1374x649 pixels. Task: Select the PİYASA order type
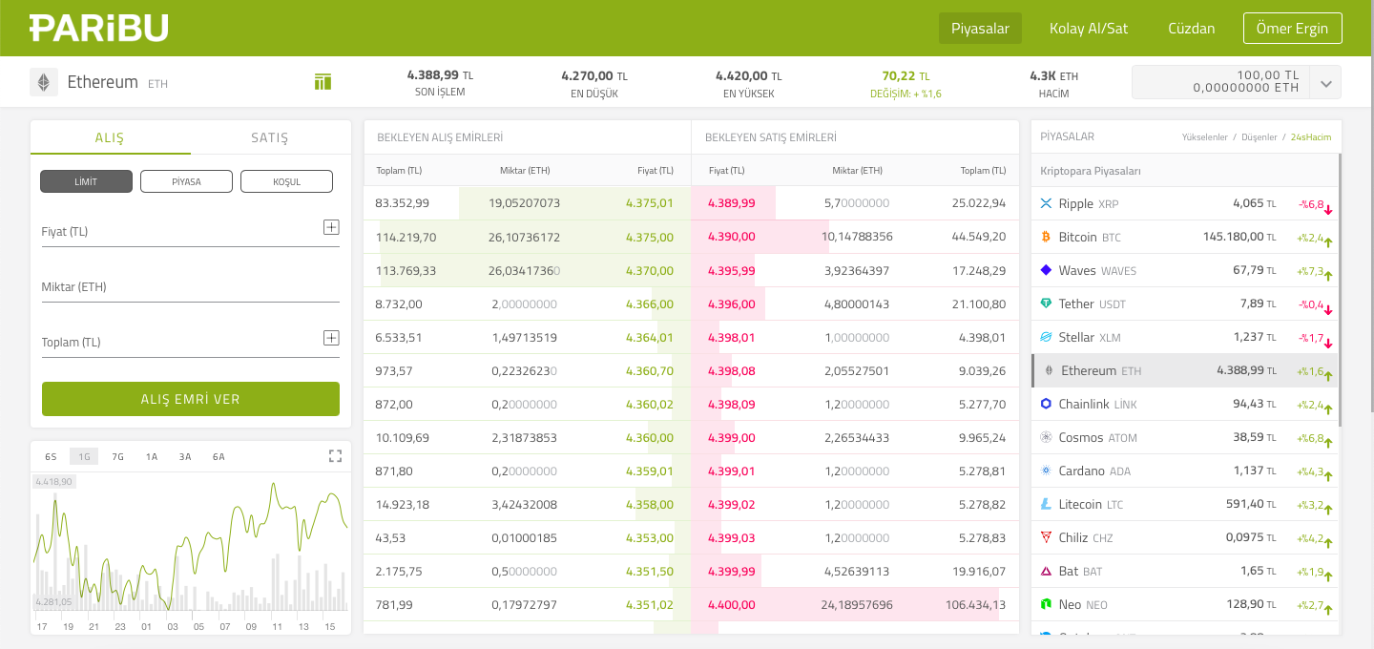click(x=186, y=181)
